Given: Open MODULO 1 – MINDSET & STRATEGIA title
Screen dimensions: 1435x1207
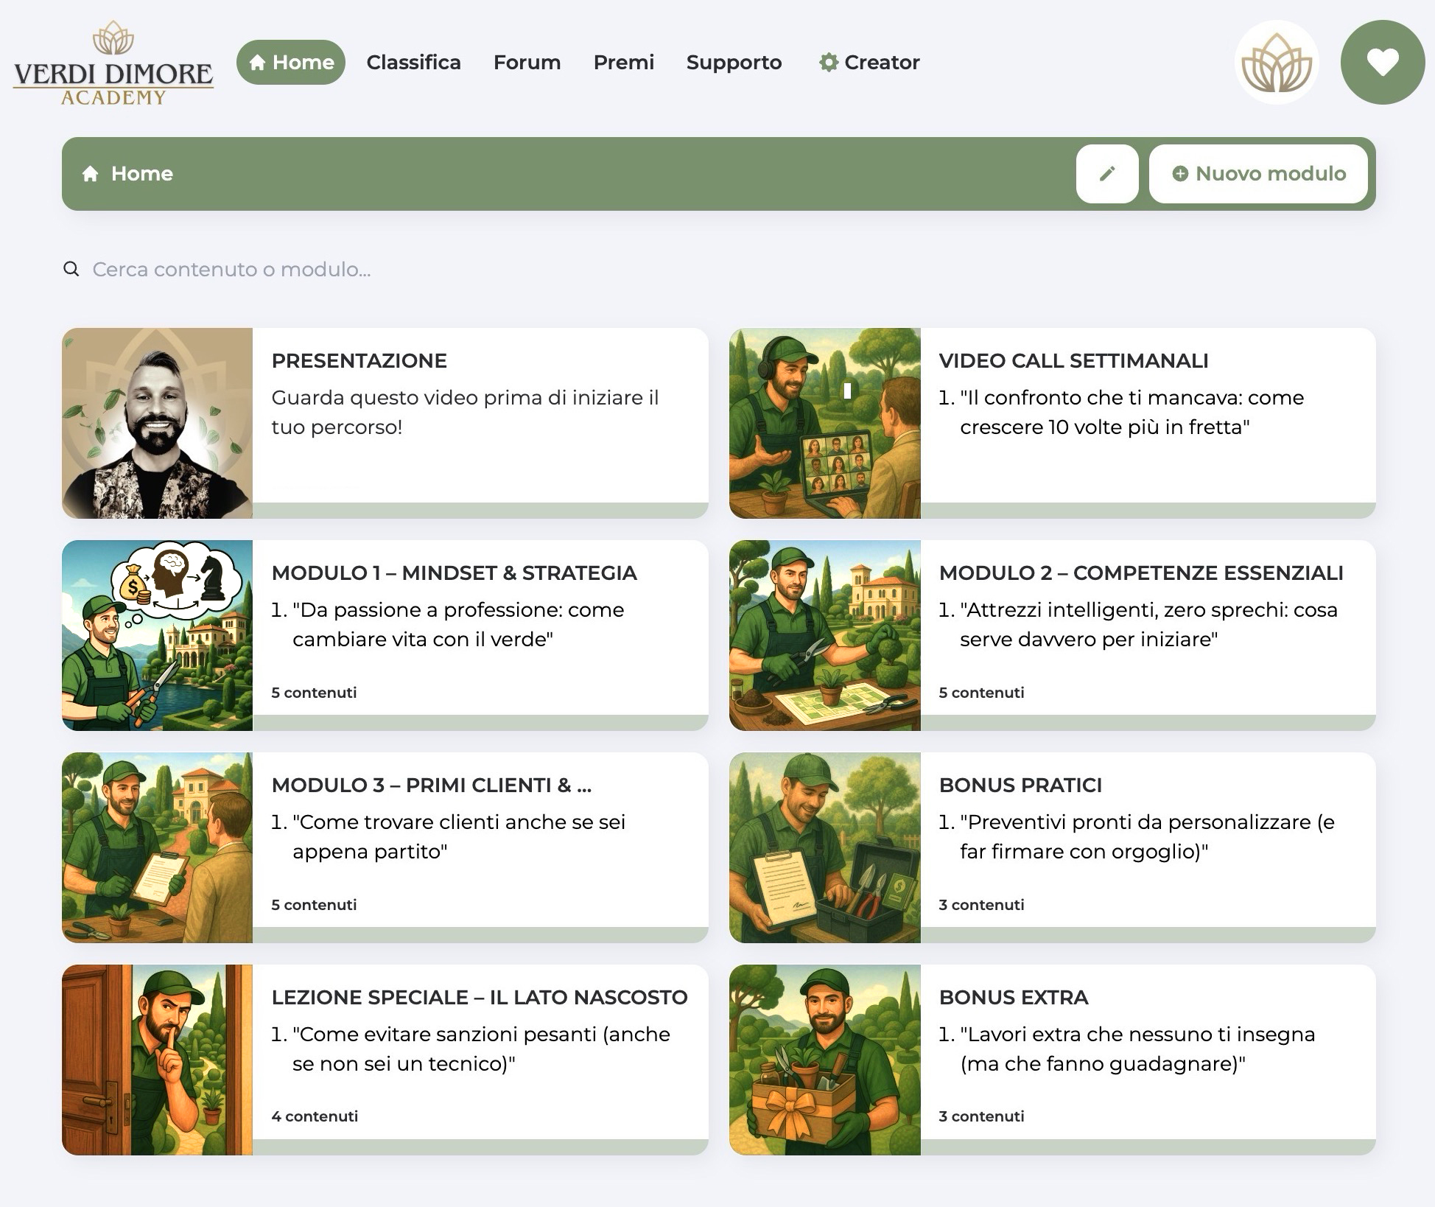Looking at the screenshot, I should click(x=454, y=573).
